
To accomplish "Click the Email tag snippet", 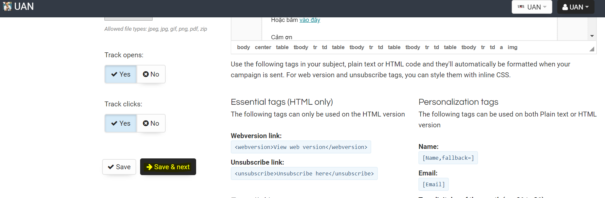I will 433,185.
